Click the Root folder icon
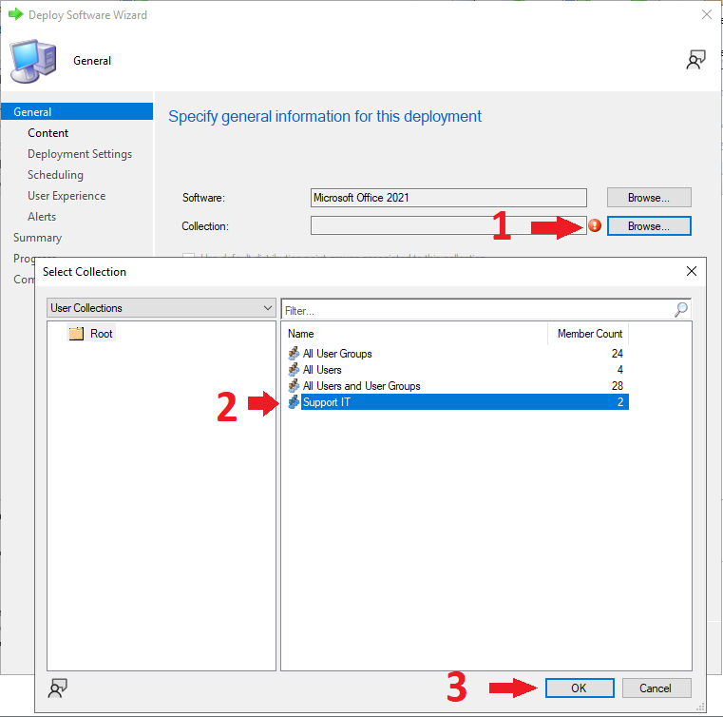This screenshot has width=723, height=717. point(76,333)
